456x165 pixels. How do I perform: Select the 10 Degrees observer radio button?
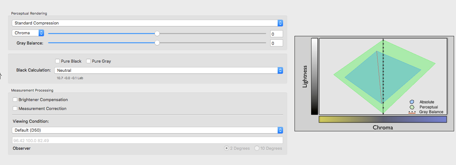coord(257,148)
